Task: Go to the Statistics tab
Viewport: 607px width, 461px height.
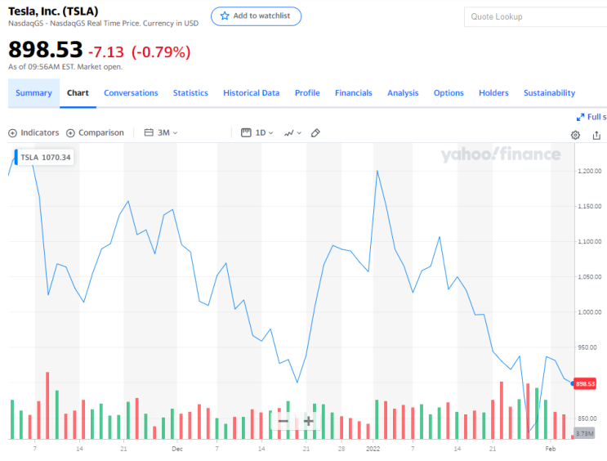Action: point(190,93)
